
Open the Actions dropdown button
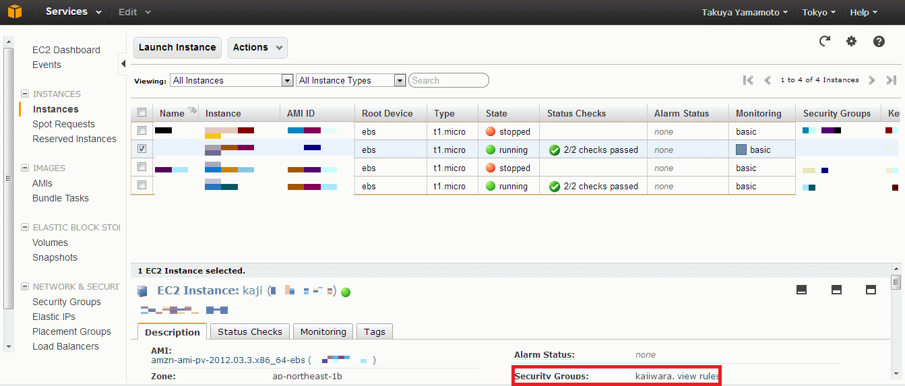tap(258, 47)
